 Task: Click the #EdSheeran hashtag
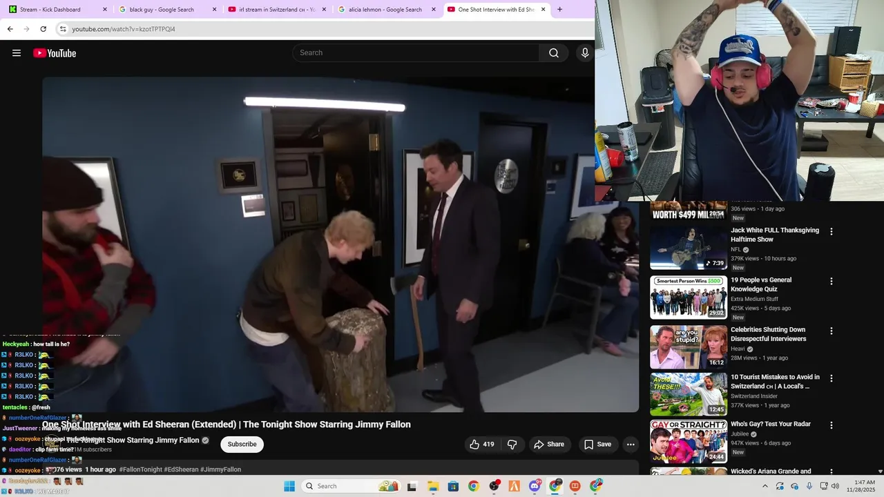pyautogui.click(x=181, y=469)
